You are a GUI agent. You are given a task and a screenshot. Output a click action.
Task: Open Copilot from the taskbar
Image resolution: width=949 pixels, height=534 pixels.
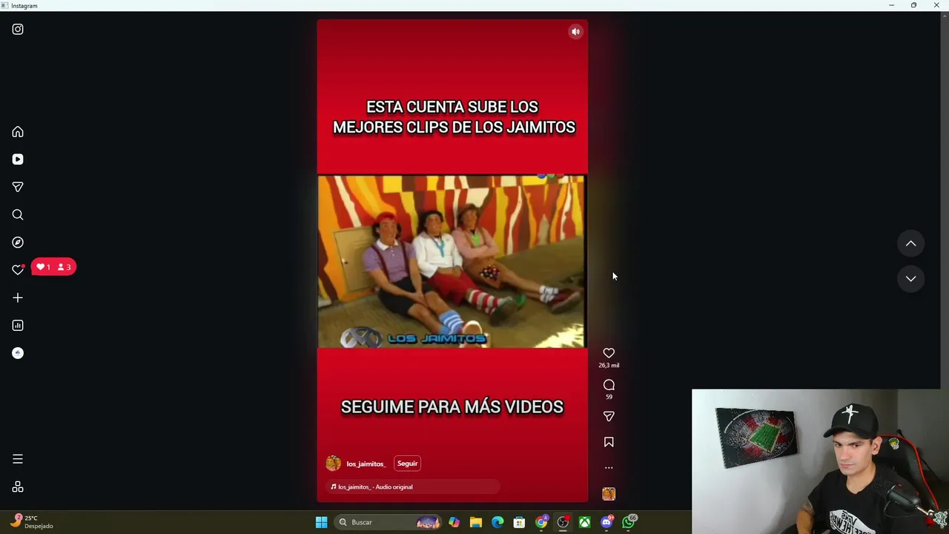(454, 522)
